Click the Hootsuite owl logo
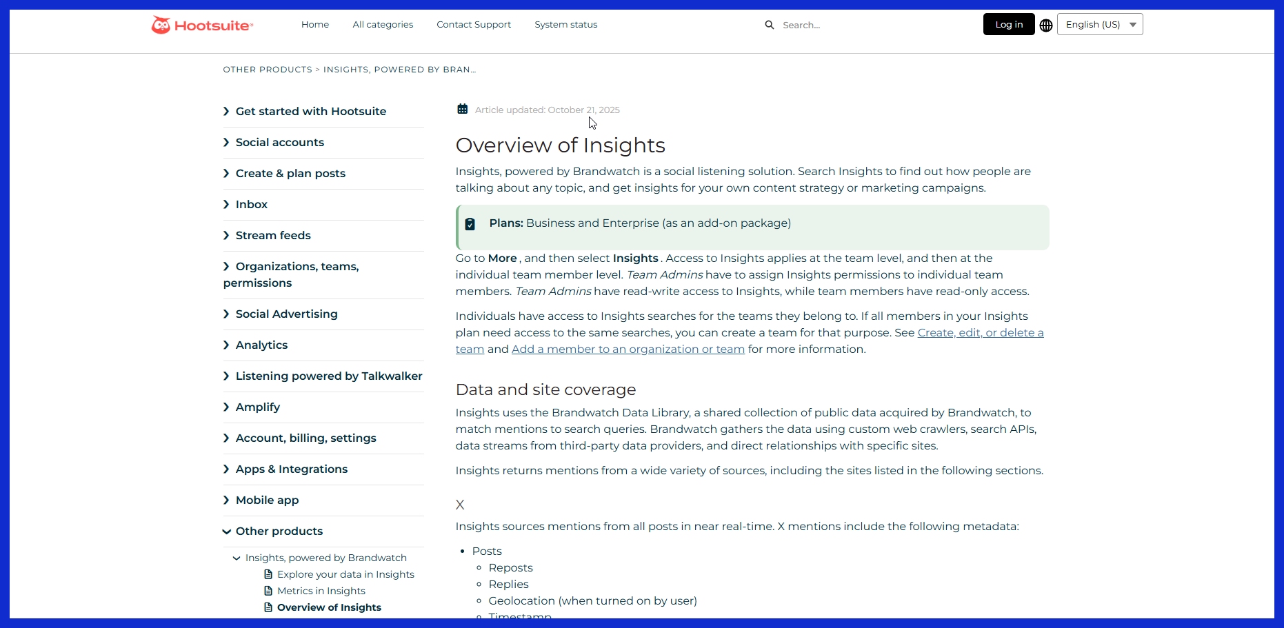 pos(161,25)
